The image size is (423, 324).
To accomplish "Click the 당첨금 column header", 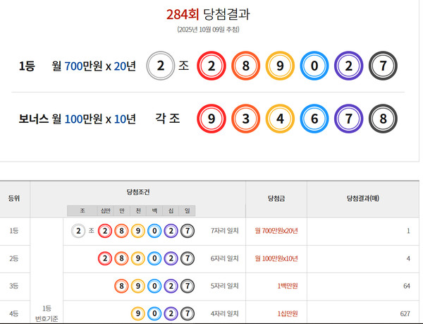I will click(x=276, y=198).
